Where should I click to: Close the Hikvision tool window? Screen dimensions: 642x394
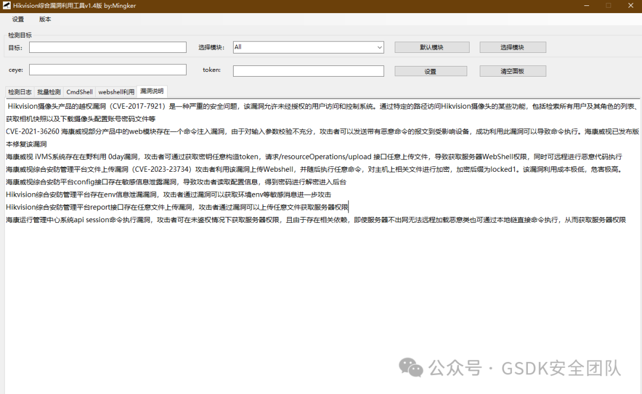(x=631, y=6)
